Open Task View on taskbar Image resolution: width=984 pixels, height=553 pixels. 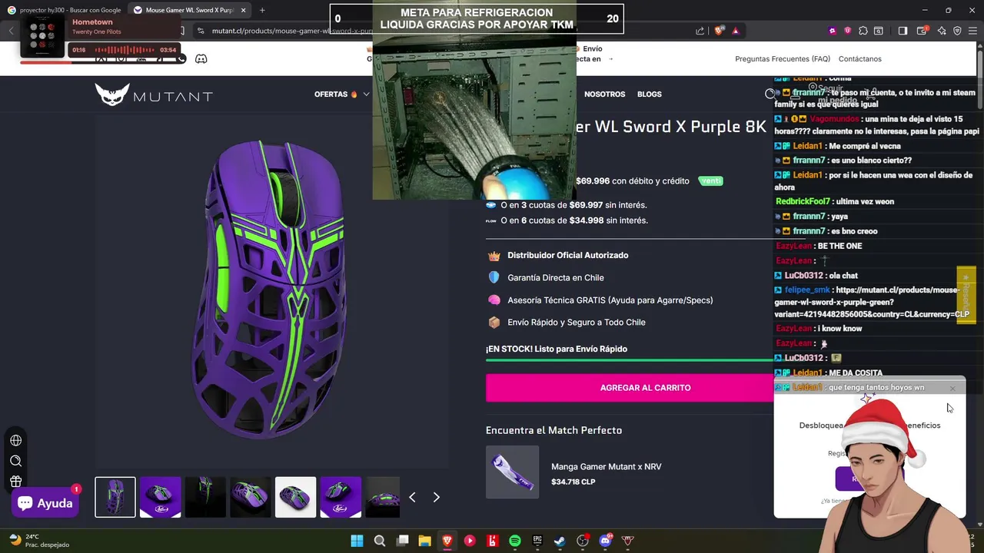point(402,541)
